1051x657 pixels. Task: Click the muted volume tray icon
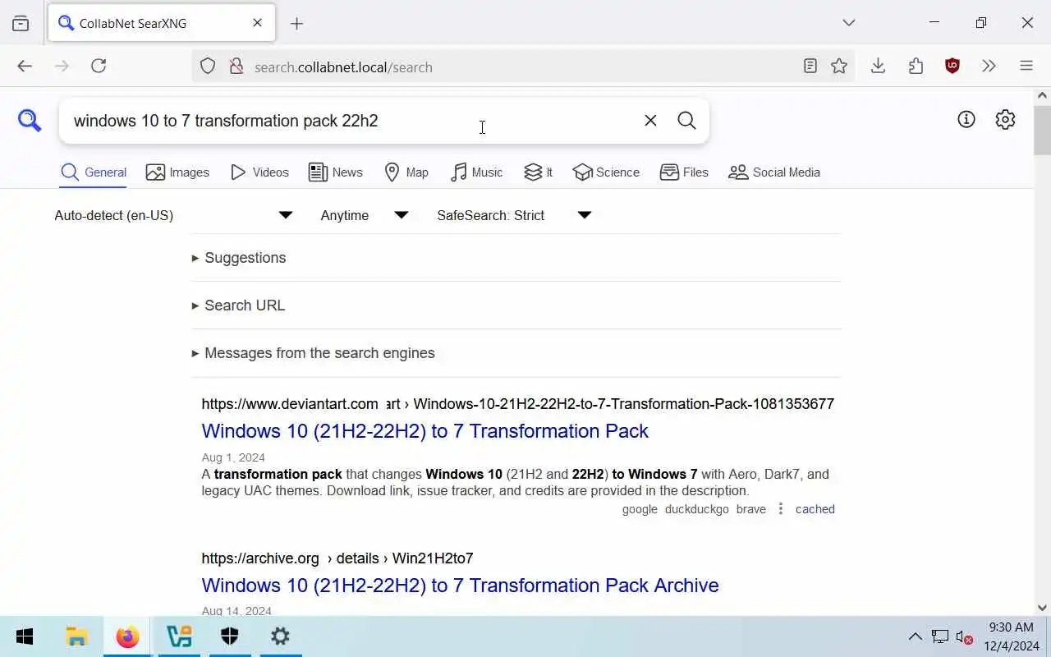coord(964,637)
